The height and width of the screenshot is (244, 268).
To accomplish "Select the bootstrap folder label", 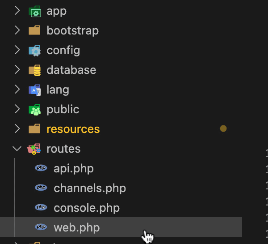I will point(72,31).
